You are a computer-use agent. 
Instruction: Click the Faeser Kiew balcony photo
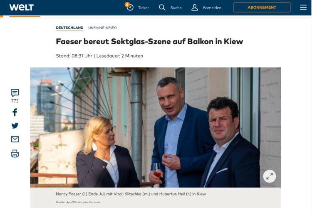coord(156,127)
